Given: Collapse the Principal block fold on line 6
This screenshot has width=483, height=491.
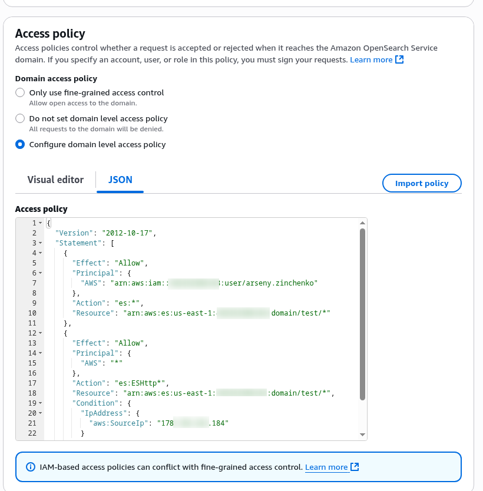Looking at the screenshot, I should [41, 273].
